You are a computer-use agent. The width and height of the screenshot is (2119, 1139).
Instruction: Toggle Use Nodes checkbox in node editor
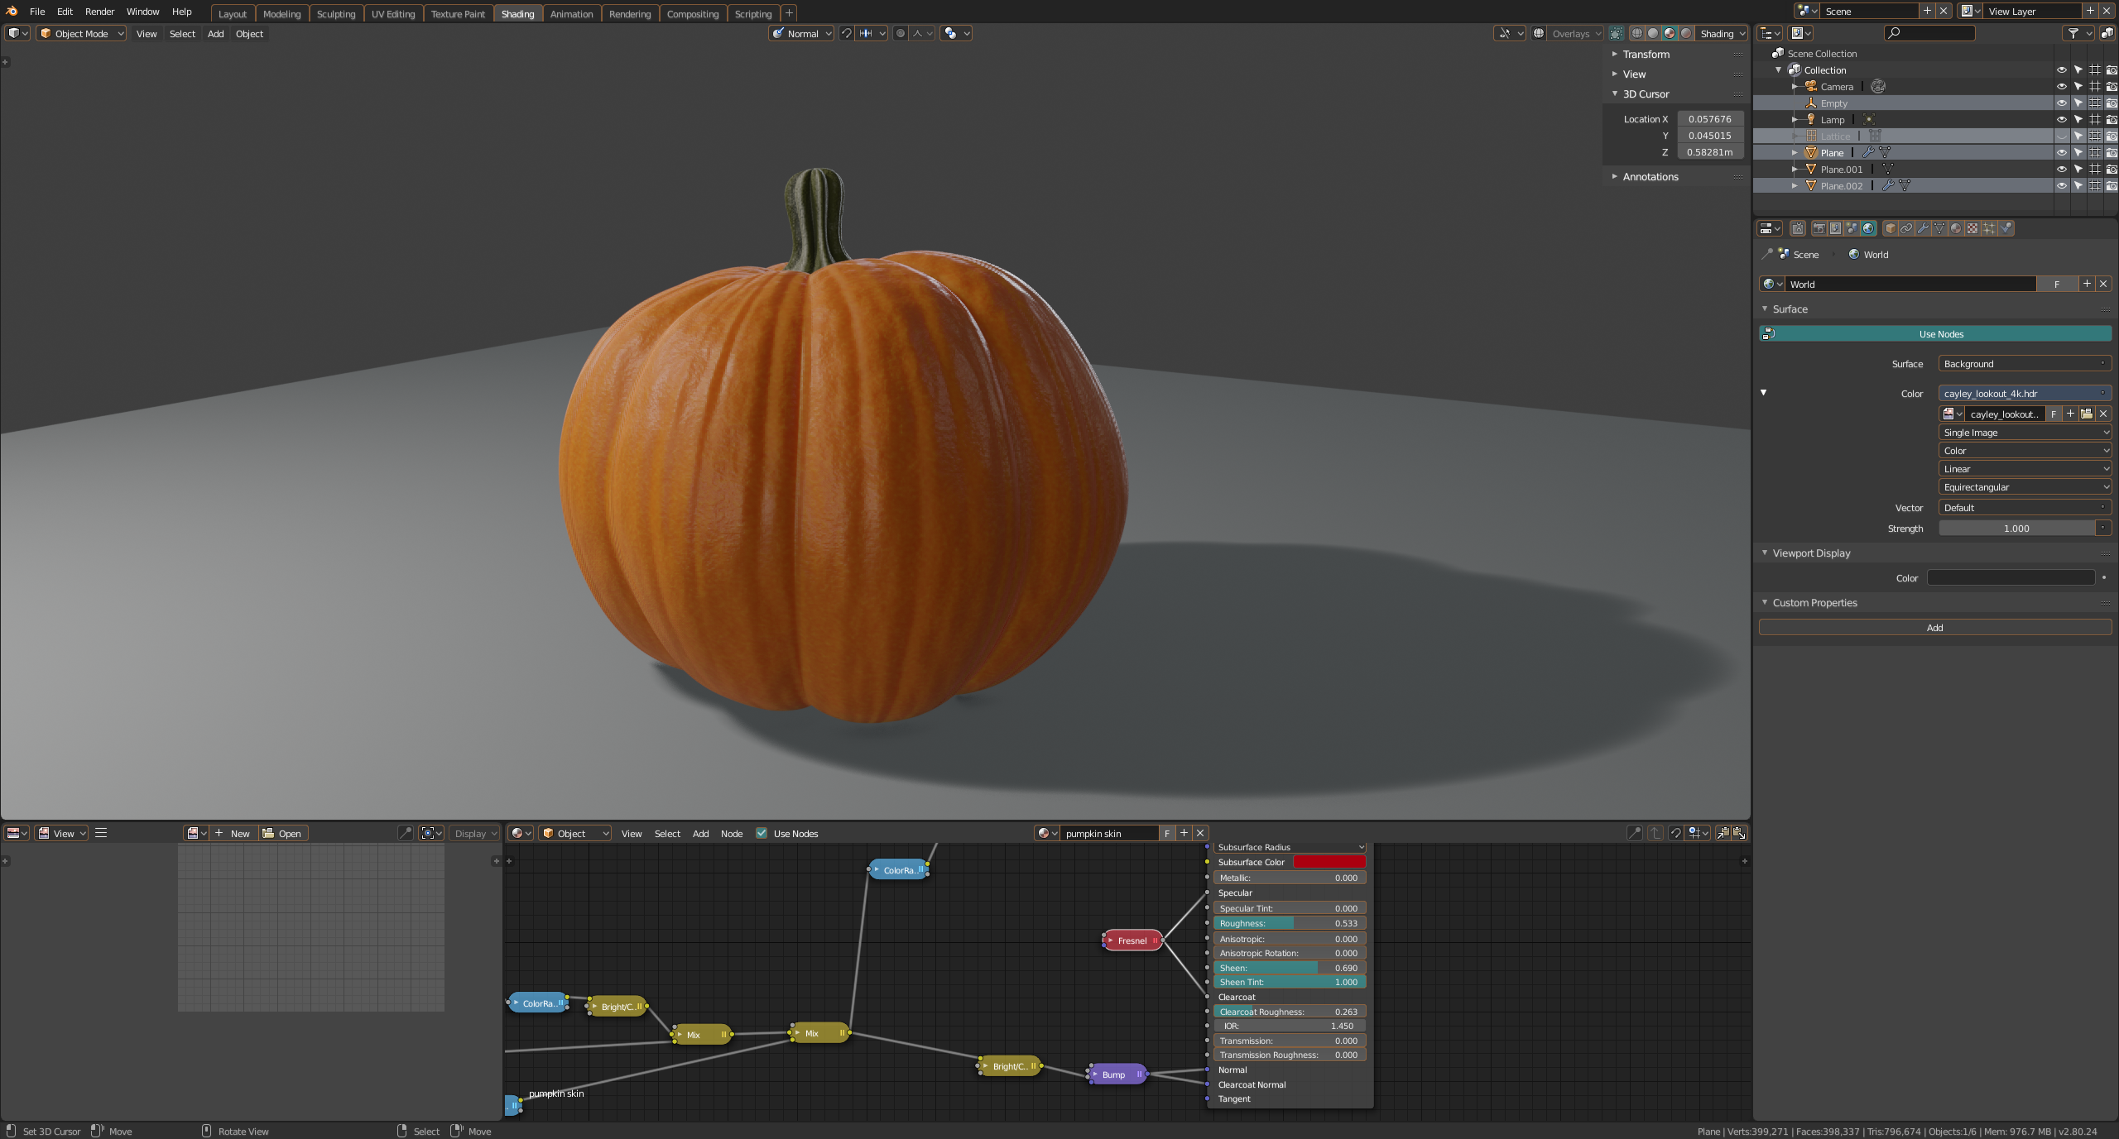762,833
